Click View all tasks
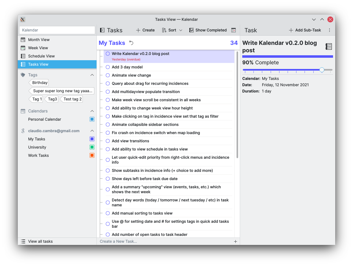This screenshot has height=266, width=353. pos(57,241)
